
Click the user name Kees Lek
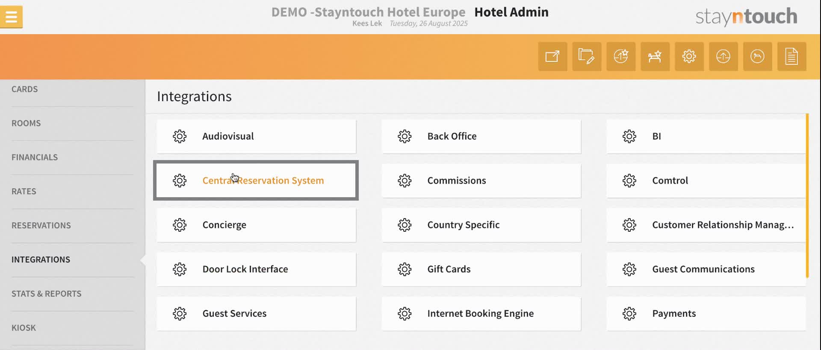coord(367,23)
